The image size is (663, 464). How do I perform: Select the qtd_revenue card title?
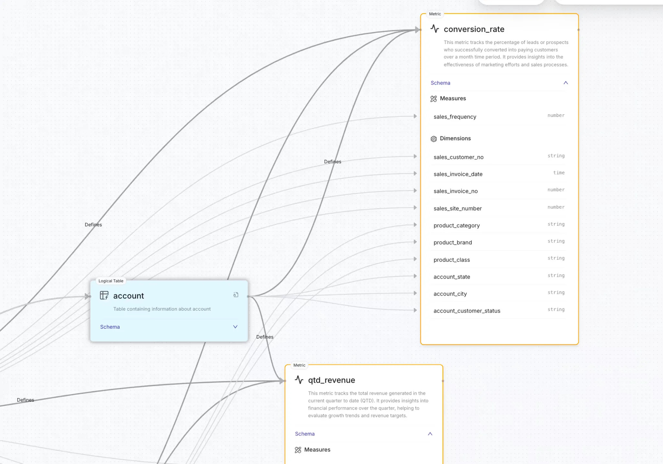(x=331, y=380)
